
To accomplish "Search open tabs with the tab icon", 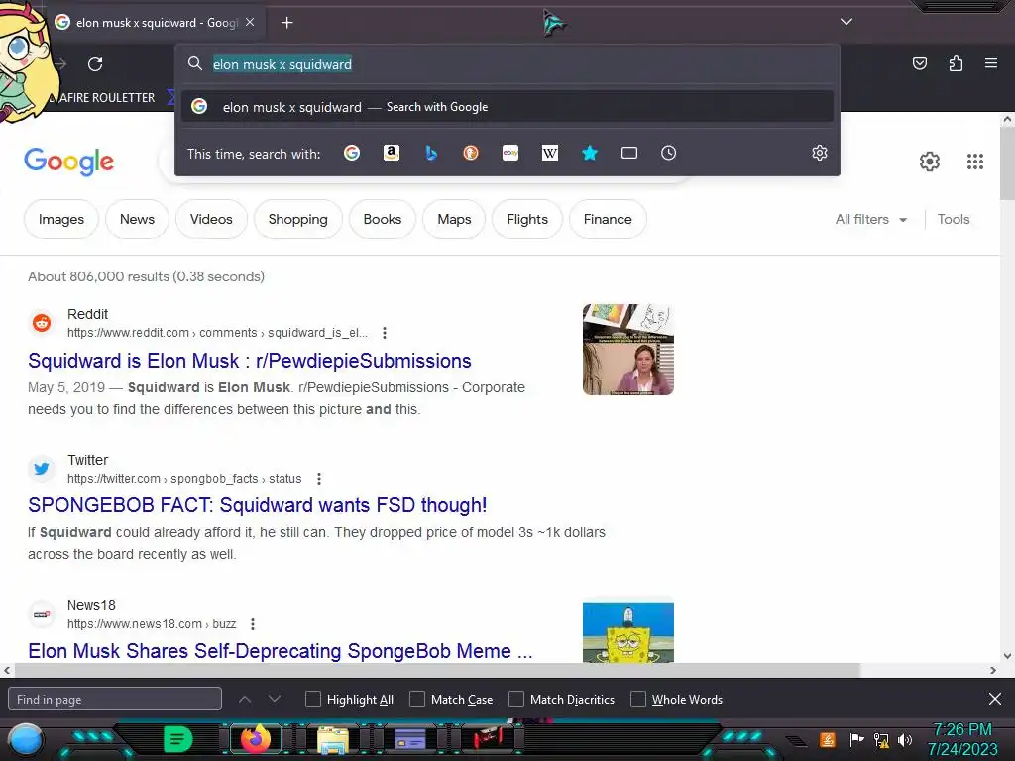I will (x=629, y=153).
